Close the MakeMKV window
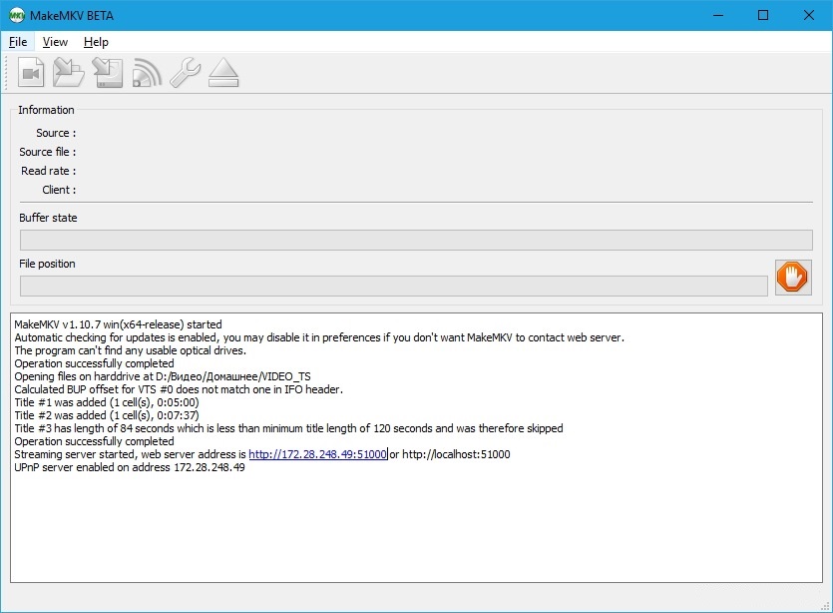 [809, 15]
